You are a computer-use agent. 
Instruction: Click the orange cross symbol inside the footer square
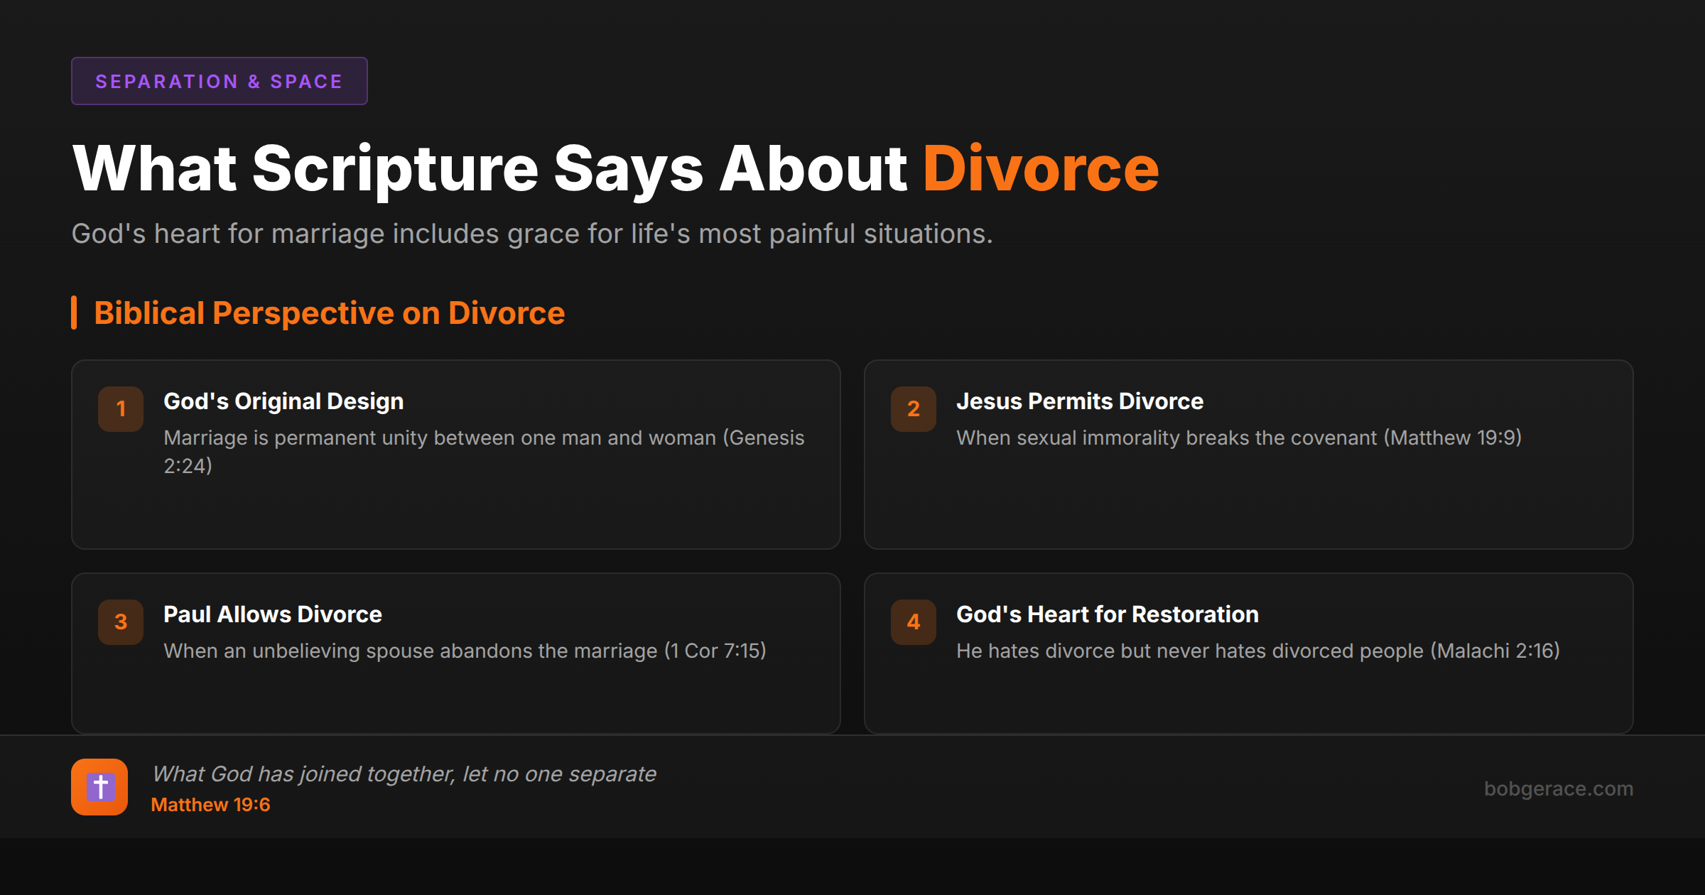point(99,787)
